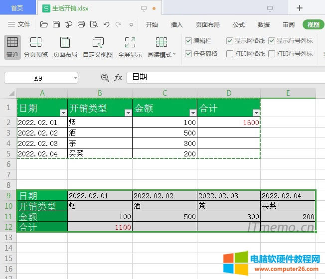Uncheck the 任务窗格 (task pane) checkbox
The height and width of the screenshot is (279, 325).
point(188,54)
